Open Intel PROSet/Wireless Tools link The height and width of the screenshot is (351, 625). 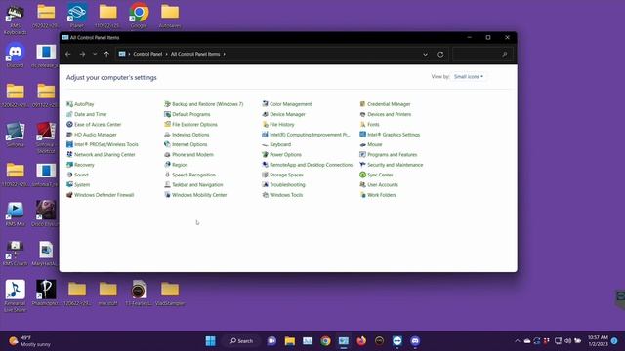coord(106,144)
